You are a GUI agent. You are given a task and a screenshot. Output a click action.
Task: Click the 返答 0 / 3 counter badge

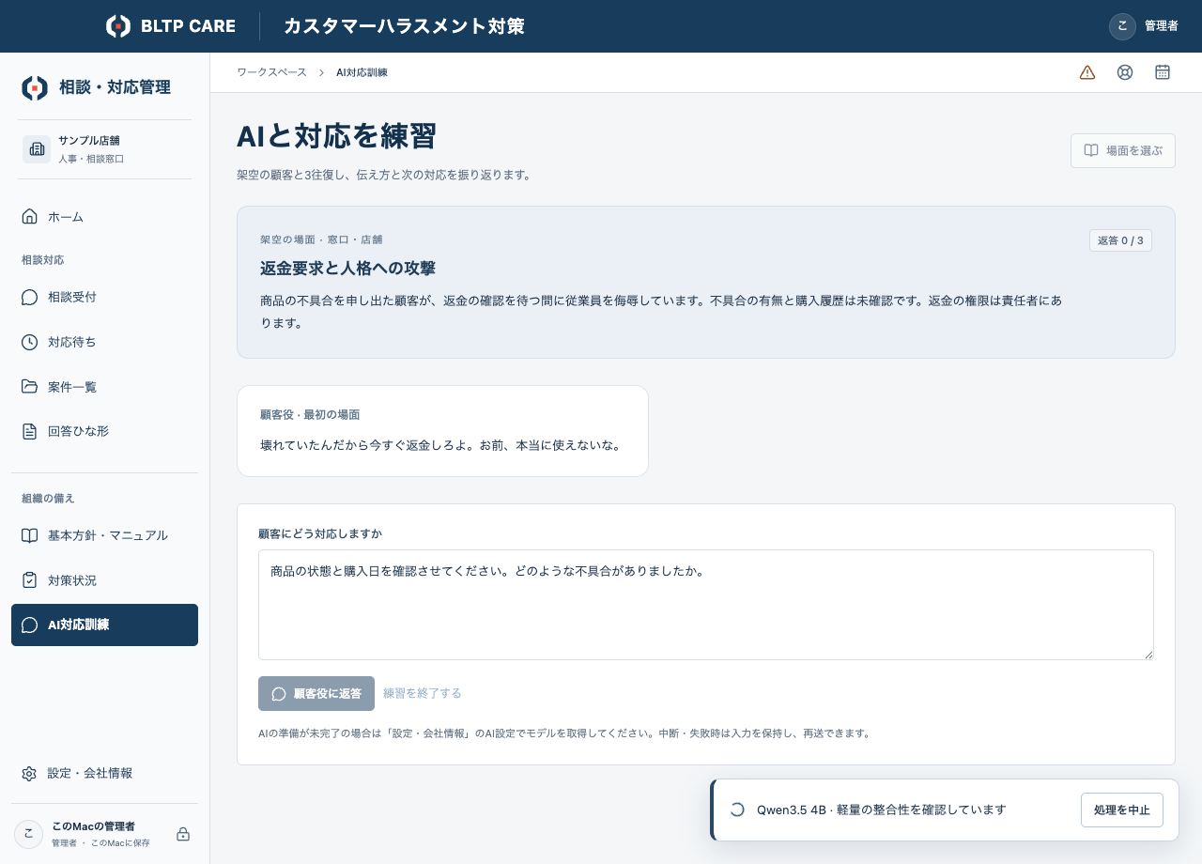coord(1120,240)
